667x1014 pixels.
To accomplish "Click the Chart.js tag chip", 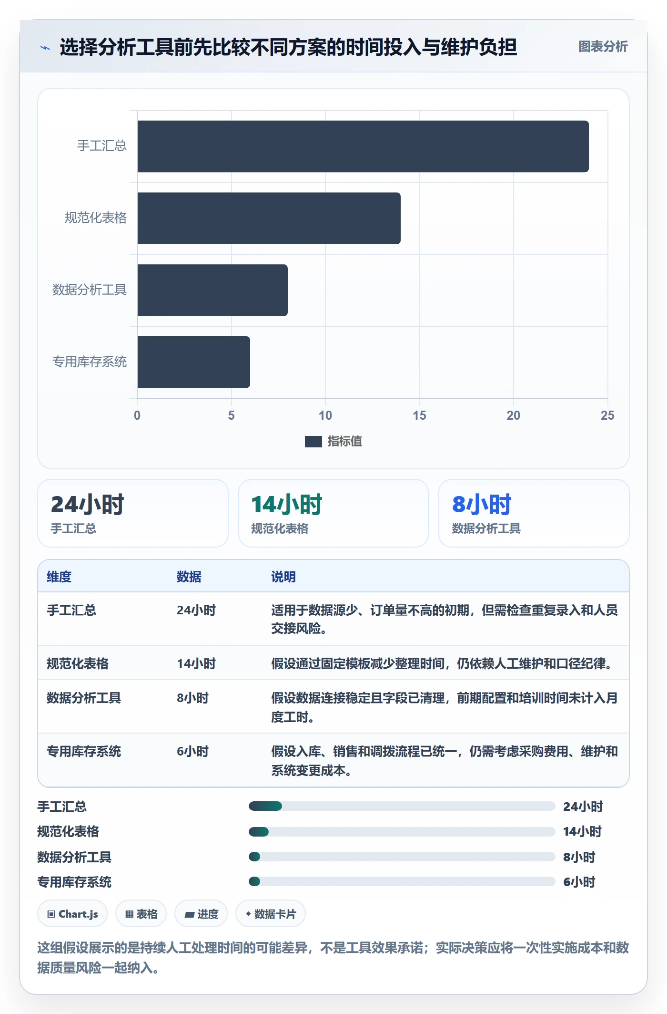I will click(x=72, y=914).
